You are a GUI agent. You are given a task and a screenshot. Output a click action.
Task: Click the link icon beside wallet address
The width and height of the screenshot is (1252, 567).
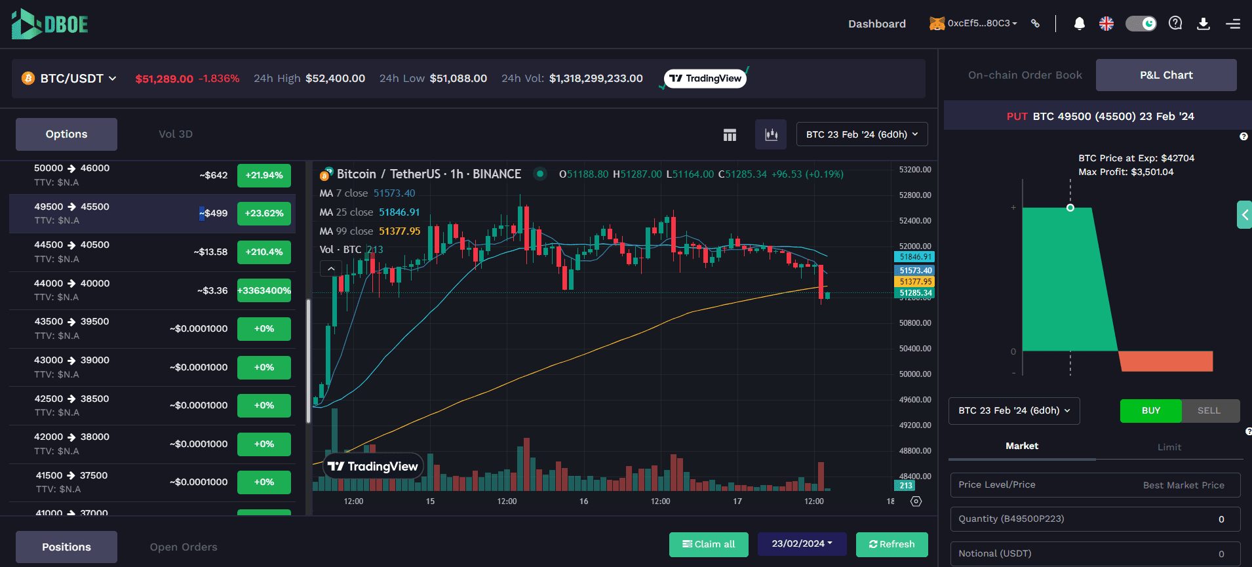coord(1035,24)
